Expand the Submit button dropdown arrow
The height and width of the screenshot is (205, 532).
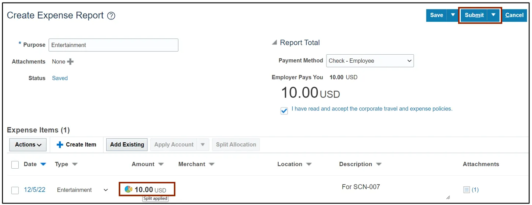[x=493, y=15]
